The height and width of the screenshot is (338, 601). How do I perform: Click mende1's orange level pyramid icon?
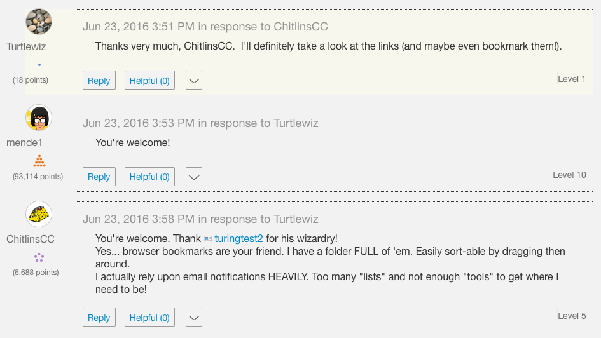point(39,161)
